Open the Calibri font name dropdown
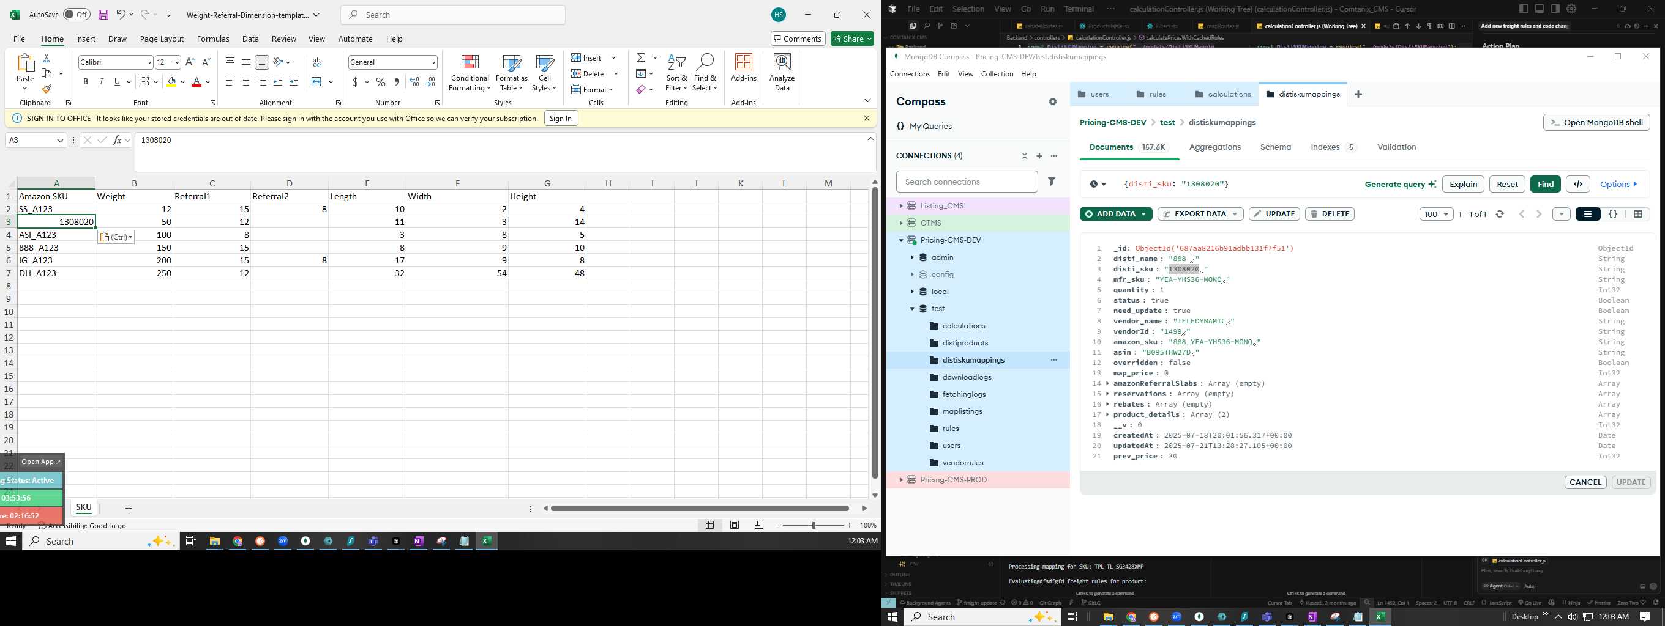Screen dimensions: 1665x626 pos(149,62)
